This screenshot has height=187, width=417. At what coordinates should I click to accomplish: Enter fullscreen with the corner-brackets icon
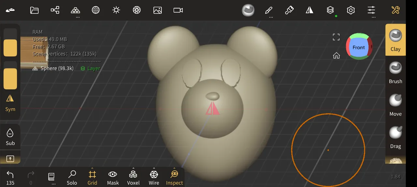point(336,37)
